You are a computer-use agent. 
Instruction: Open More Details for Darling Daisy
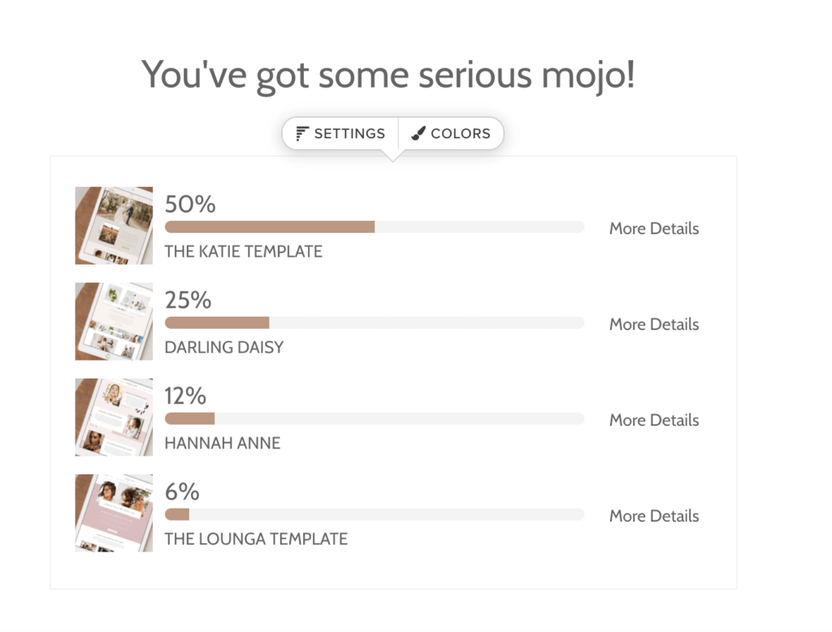(654, 324)
